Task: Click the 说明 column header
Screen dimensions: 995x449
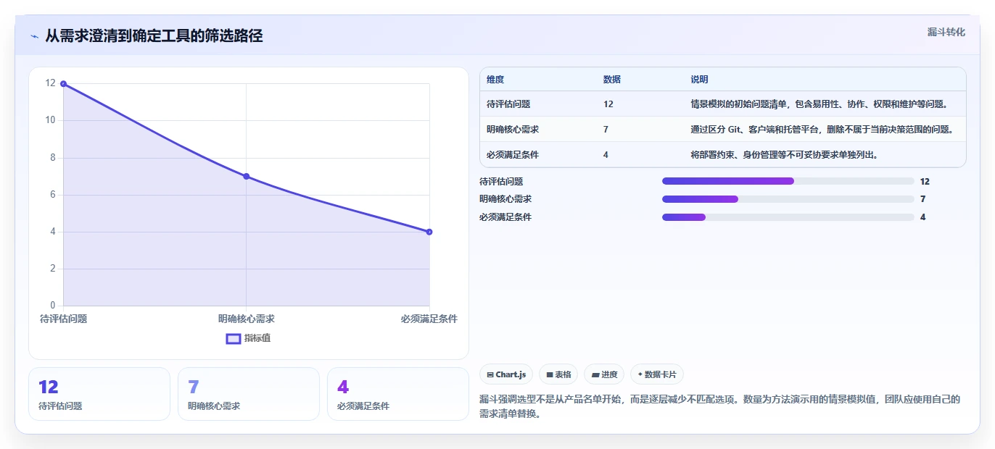Action: point(700,79)
